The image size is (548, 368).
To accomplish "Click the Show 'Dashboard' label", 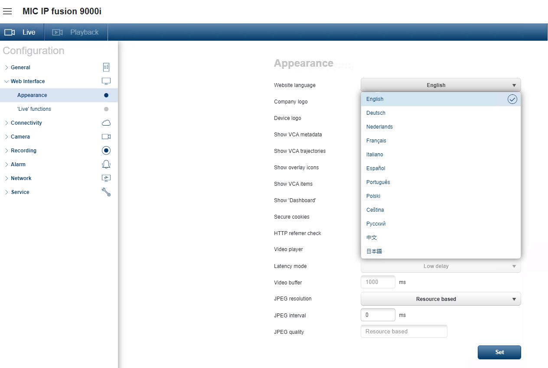I will coord(295,200).
